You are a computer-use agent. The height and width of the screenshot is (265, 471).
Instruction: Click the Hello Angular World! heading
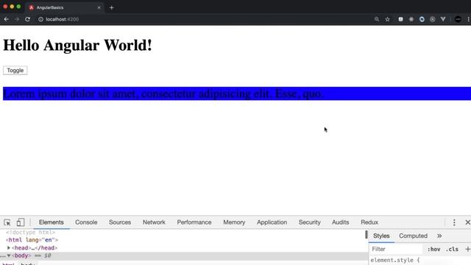pos(77,46)
